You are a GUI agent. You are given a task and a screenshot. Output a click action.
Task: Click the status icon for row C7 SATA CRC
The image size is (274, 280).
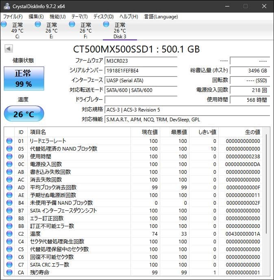coord(9,265)
